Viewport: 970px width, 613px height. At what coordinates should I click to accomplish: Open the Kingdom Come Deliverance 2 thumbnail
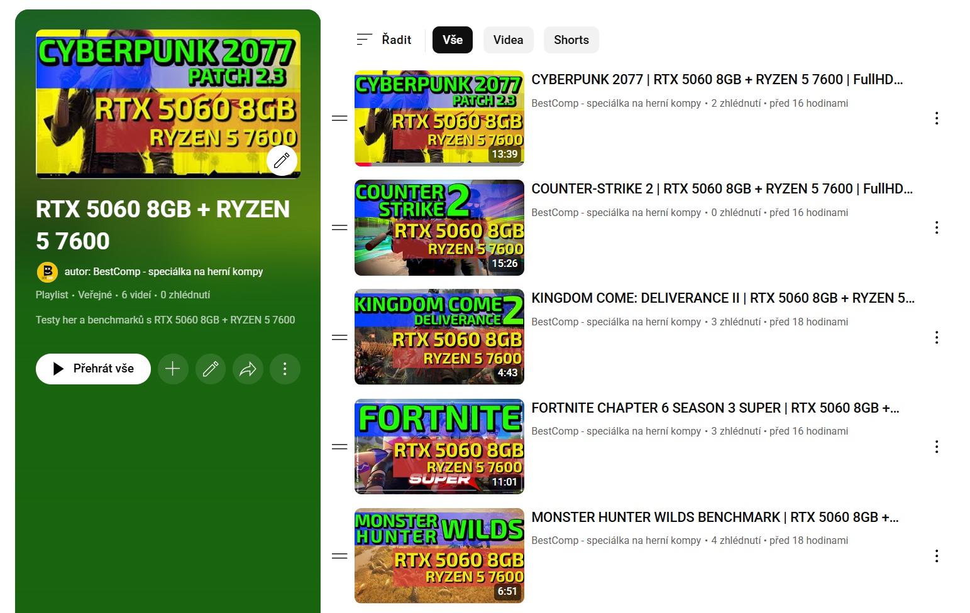(x=439, y=337)
